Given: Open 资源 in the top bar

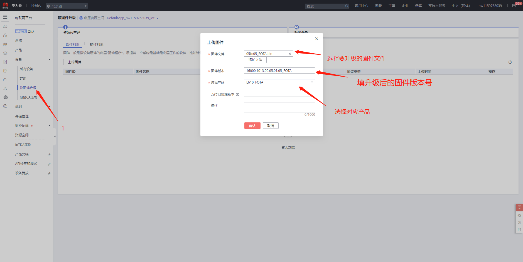Looking at the screenshot, I should (378, 6).
